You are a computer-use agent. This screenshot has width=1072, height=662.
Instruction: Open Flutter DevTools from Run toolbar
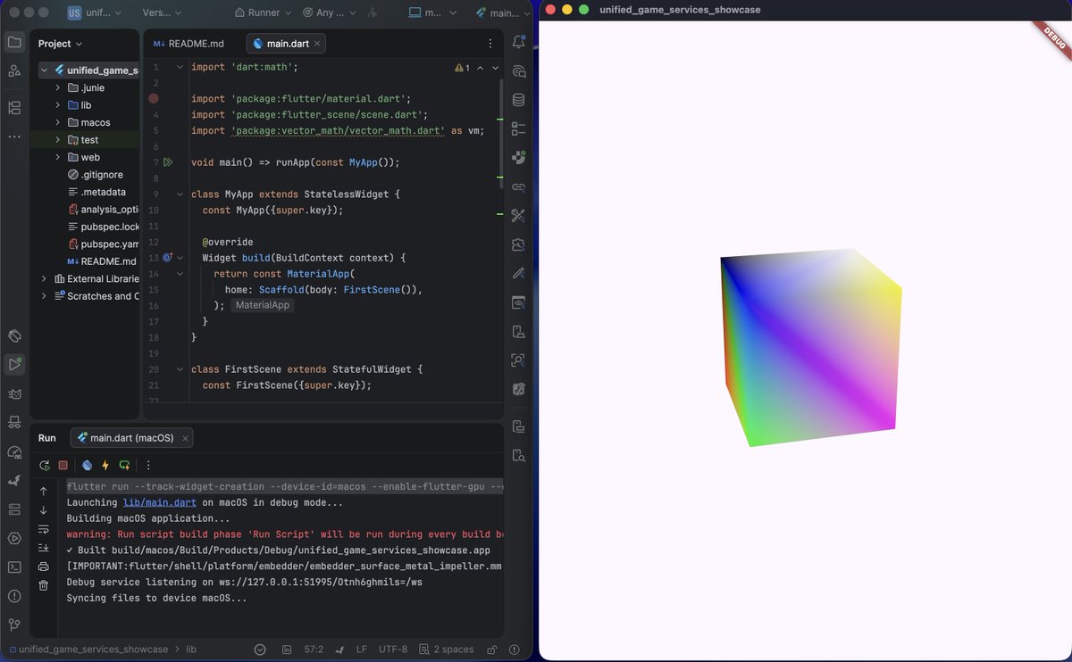(87, 465)
